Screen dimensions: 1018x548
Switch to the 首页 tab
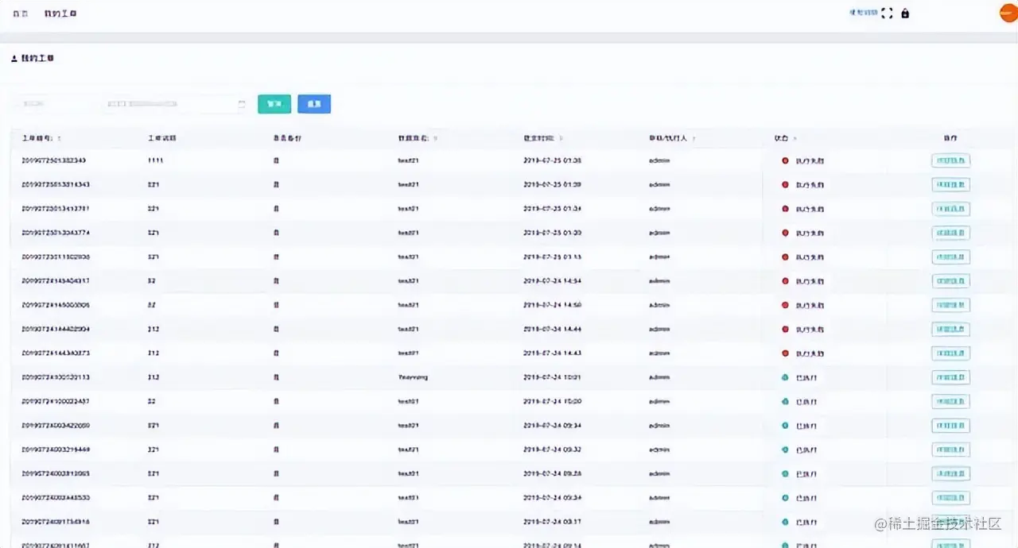click(x=21, y=14)
